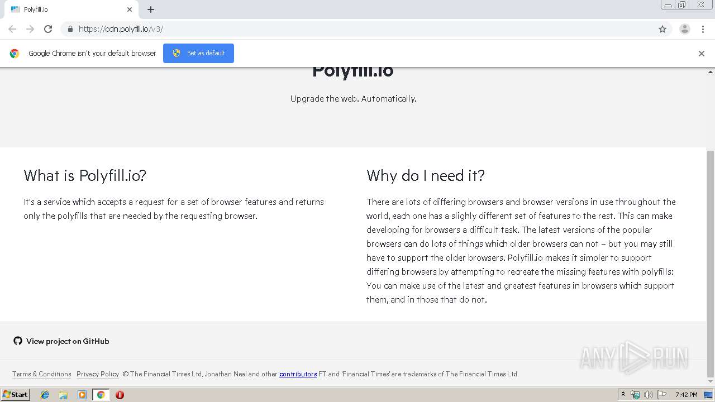This screenshot has width=715, height=402.
Task: Click the Chrome taskbar button
Action: 101,395
